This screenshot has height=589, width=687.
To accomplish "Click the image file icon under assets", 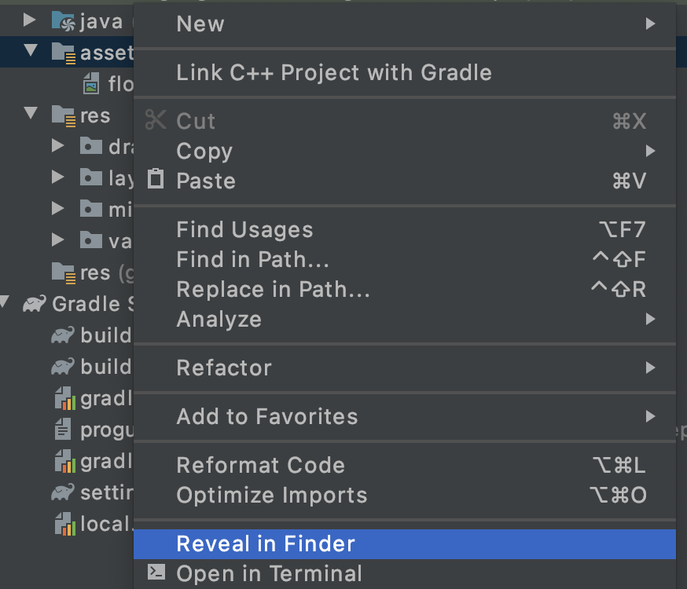I will click(91, 82).
